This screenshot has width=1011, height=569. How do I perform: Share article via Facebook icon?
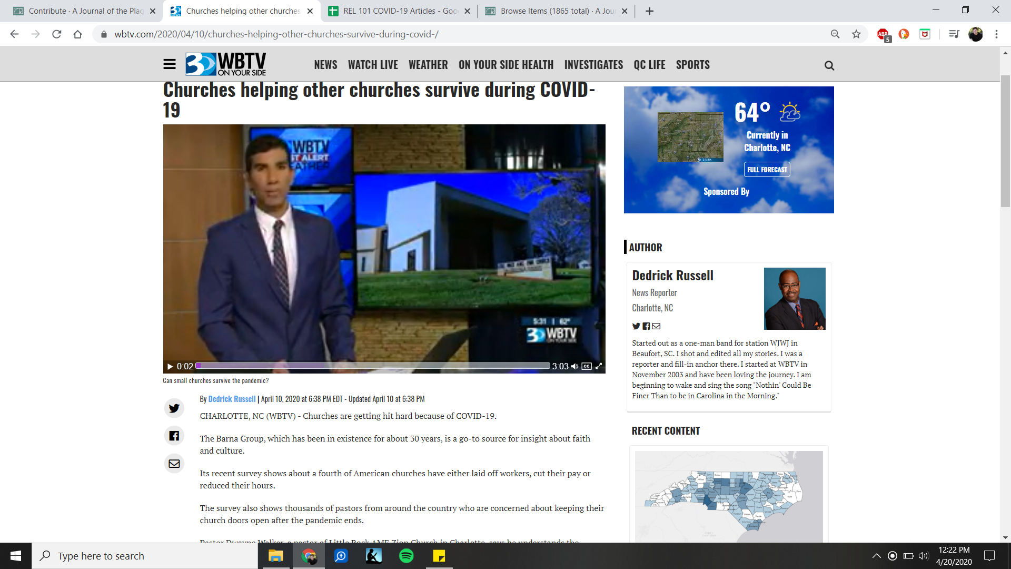coord(174,436)
